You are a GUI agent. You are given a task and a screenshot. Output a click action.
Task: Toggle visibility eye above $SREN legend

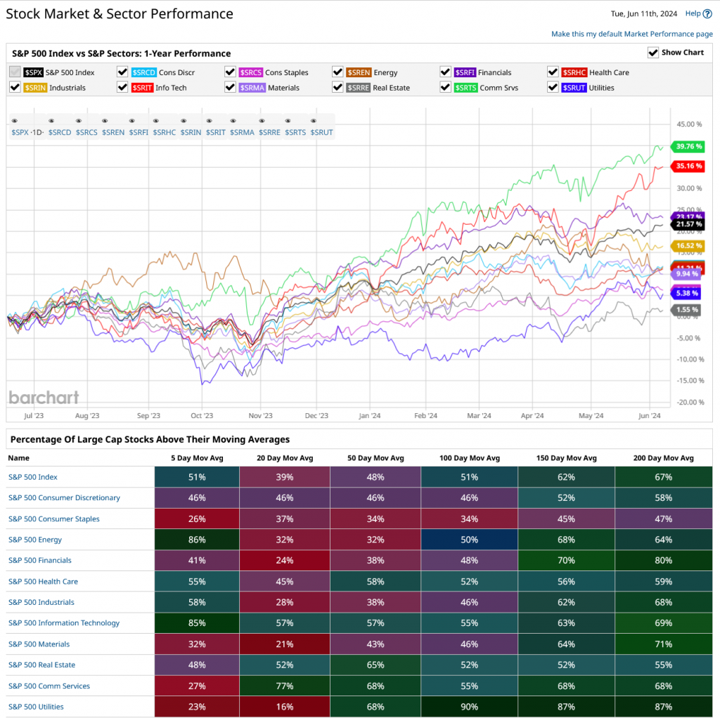pos(105,121)
